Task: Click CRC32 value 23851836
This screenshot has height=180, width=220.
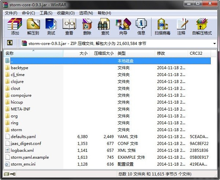Action: (x=199, y=150)
